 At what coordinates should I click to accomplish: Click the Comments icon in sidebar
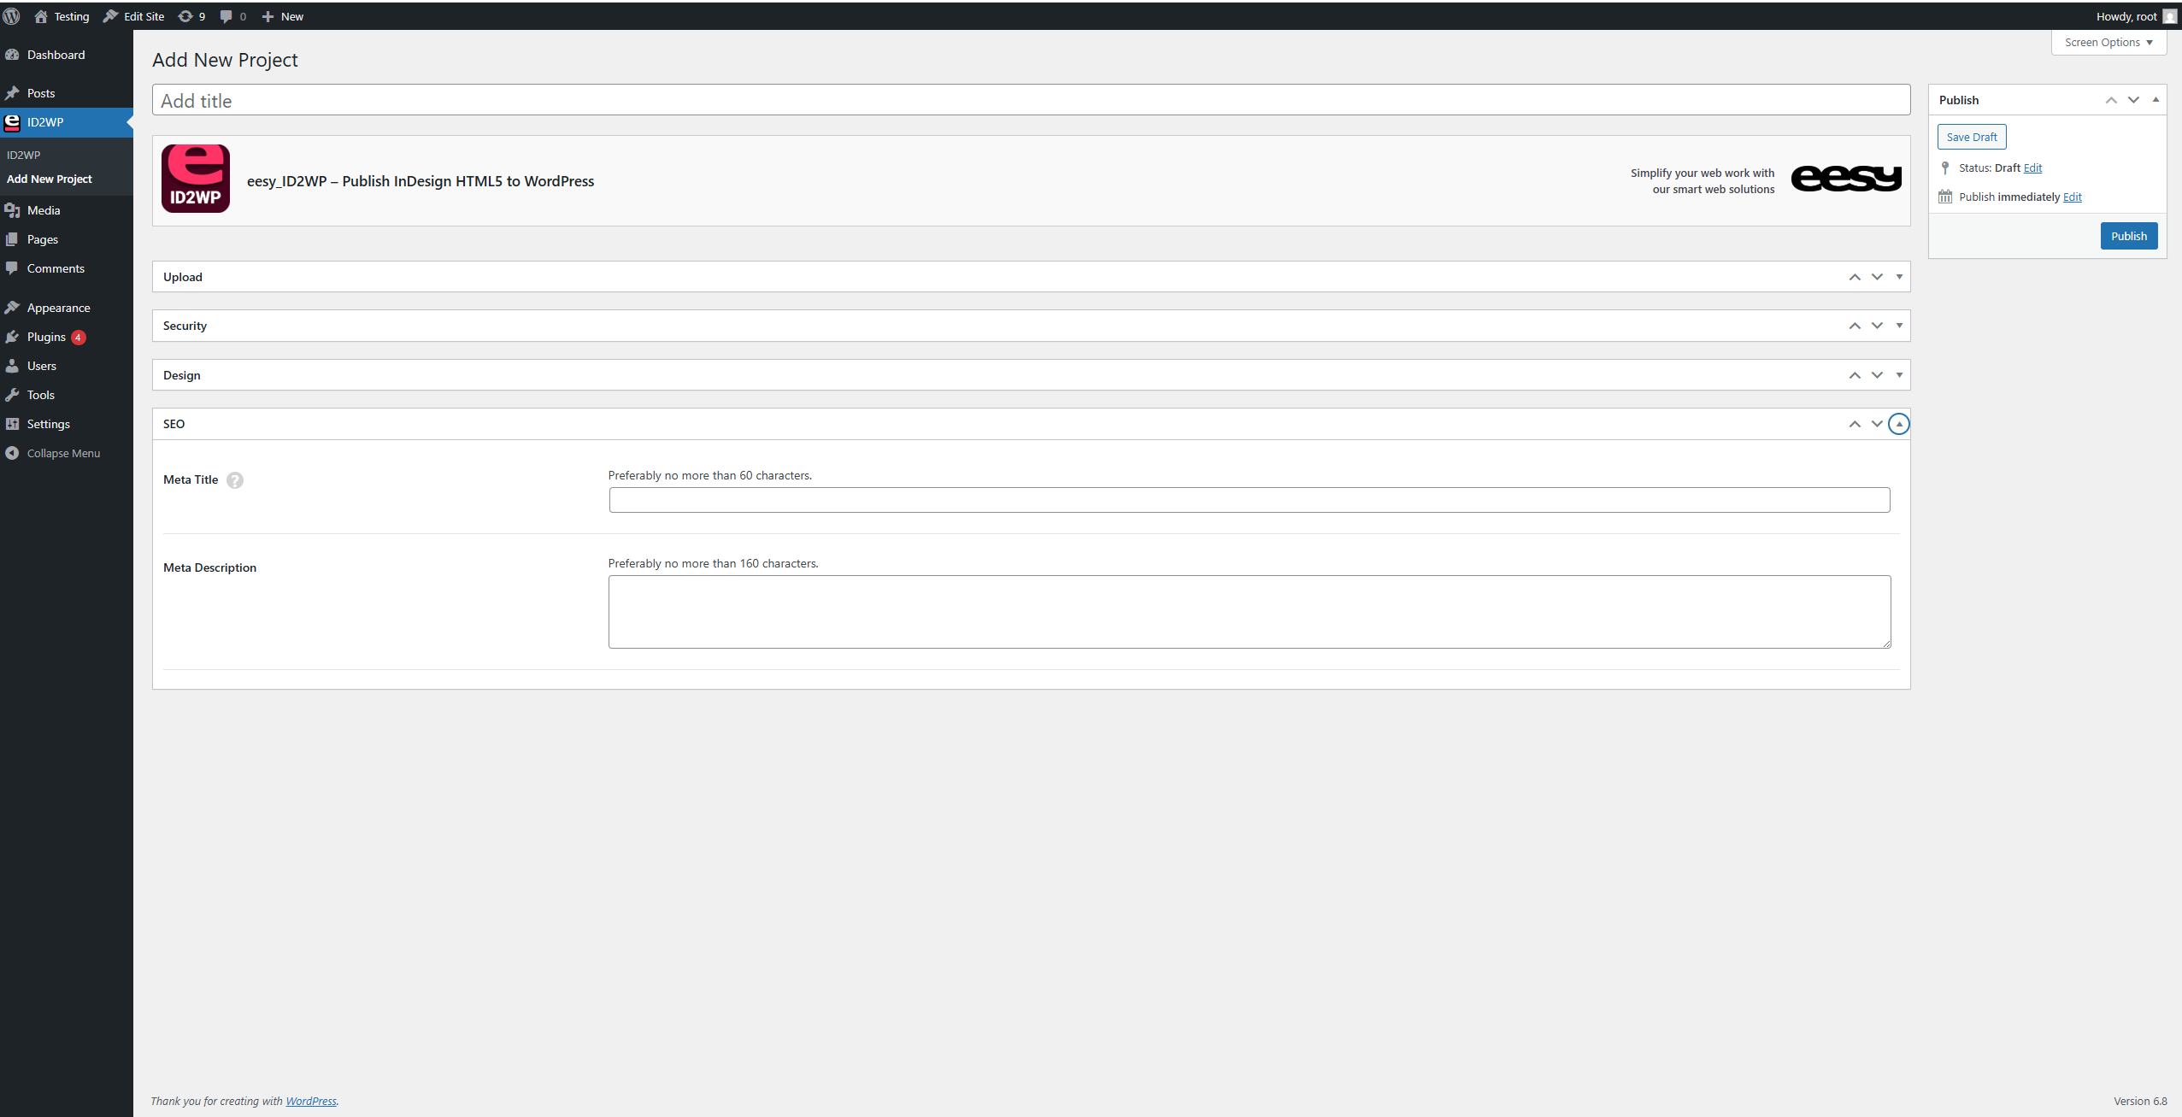tap(12, 268)
